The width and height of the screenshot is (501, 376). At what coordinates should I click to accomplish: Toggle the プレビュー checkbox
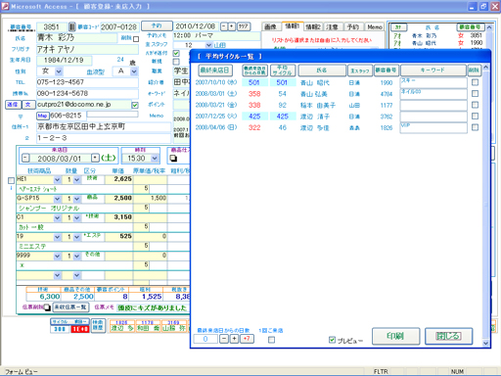click(x=332, y=340)
